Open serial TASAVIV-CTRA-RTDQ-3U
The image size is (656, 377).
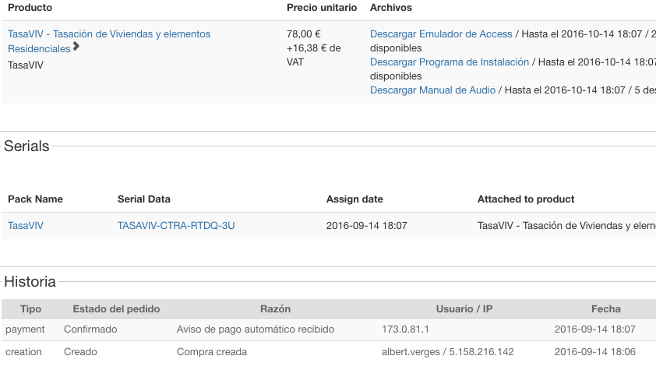coord(176,226)
